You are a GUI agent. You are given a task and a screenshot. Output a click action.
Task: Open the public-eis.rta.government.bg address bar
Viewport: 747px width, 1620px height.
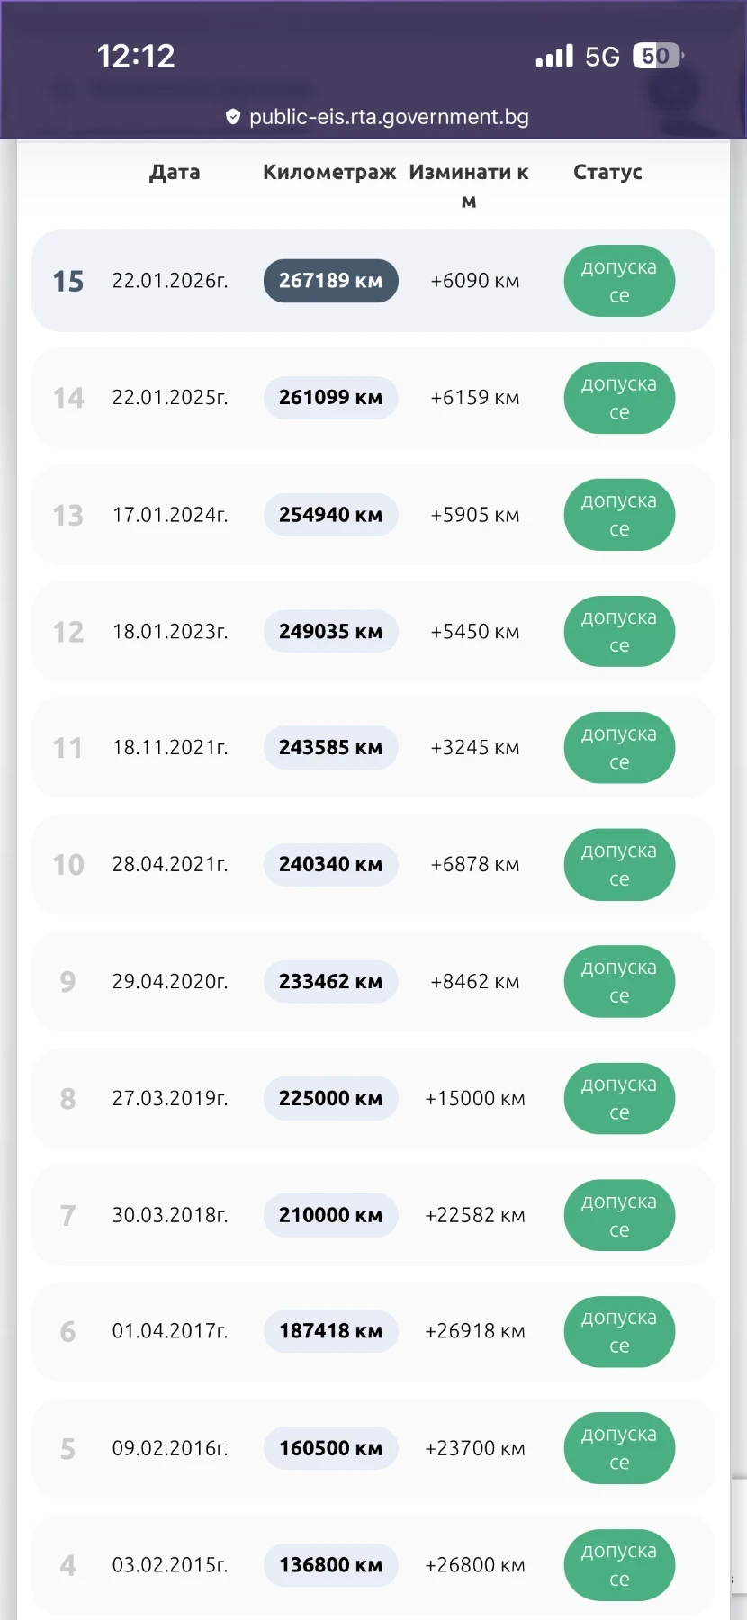tap(389, 117)
